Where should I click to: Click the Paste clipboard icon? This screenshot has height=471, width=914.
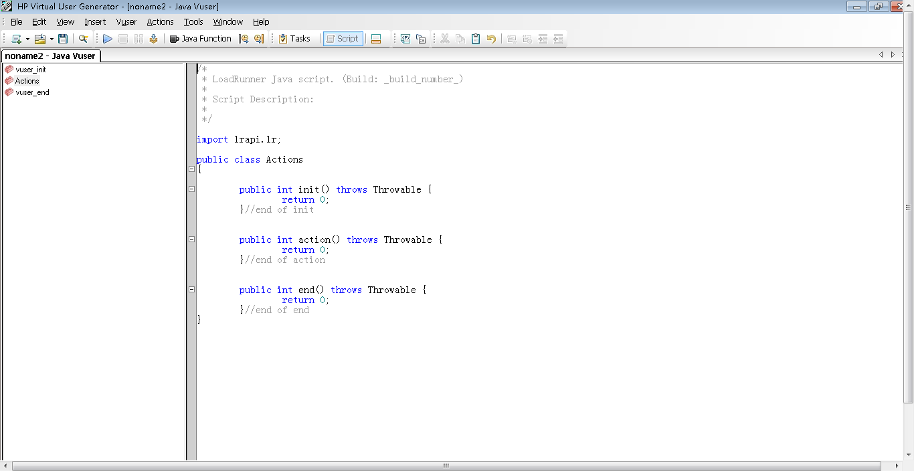(x=476, y=39)
